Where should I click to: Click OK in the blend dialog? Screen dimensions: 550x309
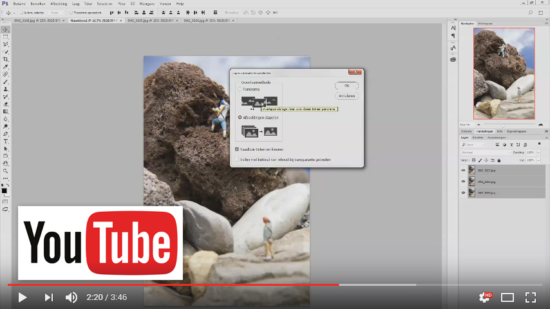coord(346,85)
